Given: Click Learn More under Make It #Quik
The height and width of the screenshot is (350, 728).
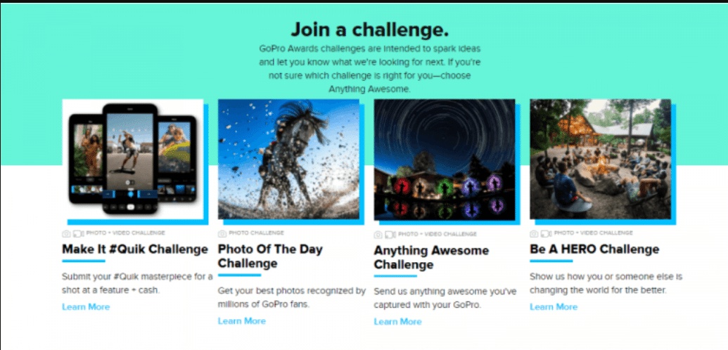Looking at the screenshot, I should [86, 307].
